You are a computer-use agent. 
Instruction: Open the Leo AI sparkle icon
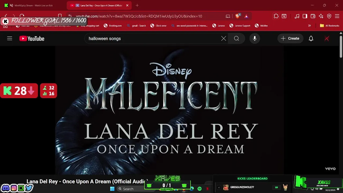[x=321, y=16]
